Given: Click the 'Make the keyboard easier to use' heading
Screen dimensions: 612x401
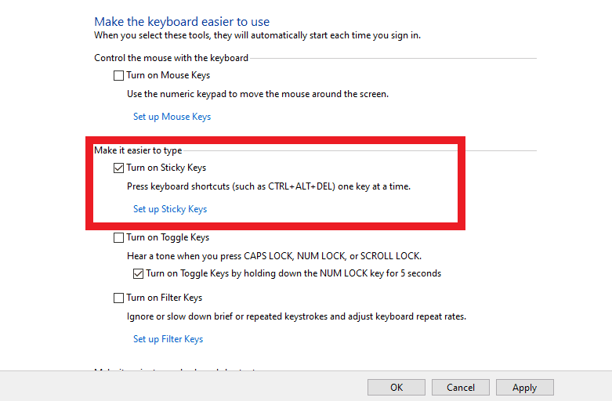Looking at the screenshot, I should (182, 22).
